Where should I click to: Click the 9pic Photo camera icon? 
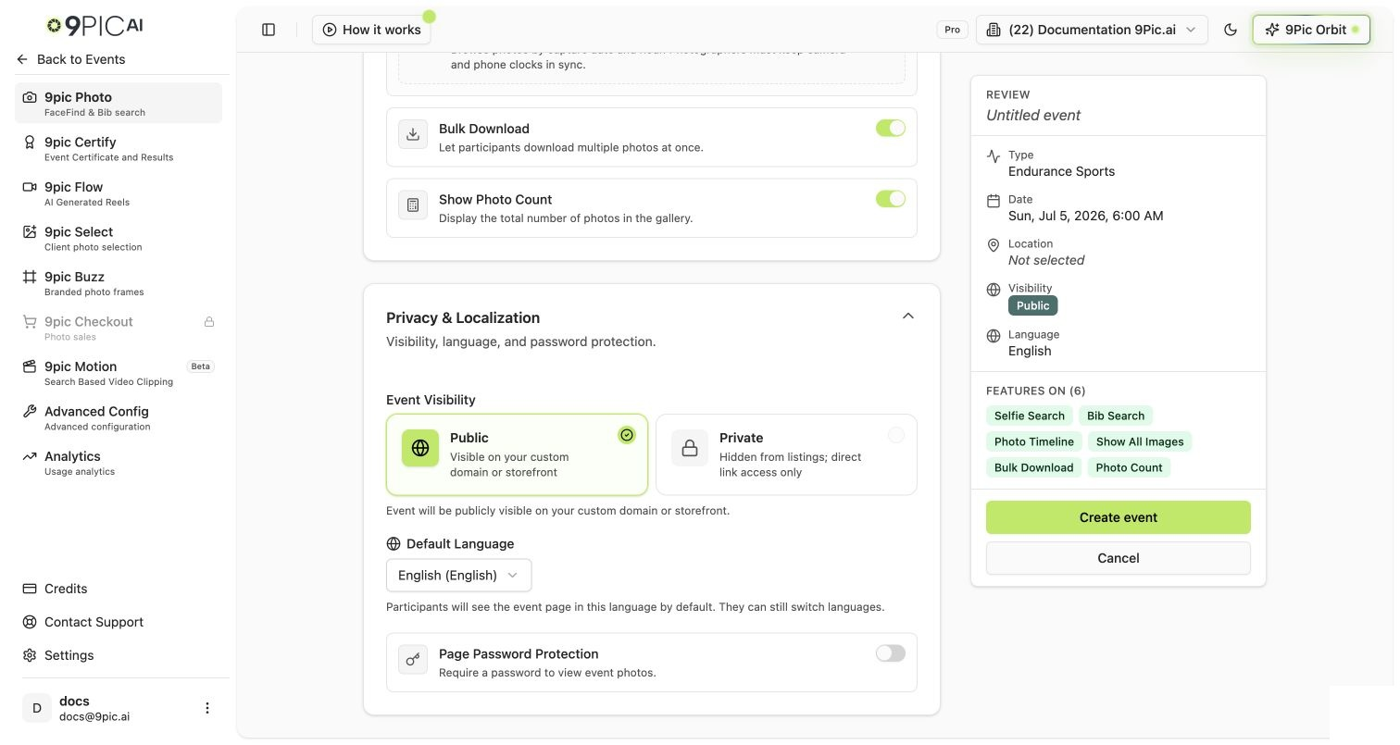(x=30, y=97)
